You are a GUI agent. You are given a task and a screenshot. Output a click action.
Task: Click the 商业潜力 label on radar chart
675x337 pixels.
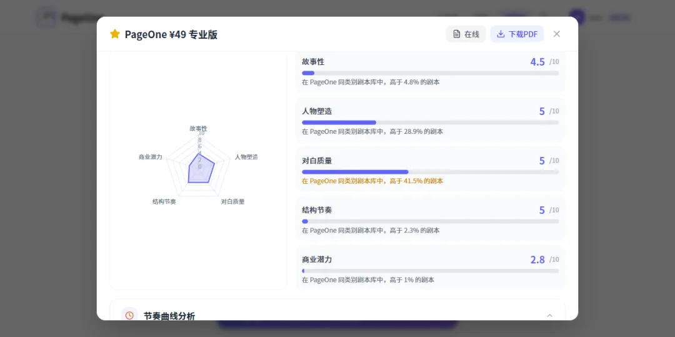(x=150, y=157)
